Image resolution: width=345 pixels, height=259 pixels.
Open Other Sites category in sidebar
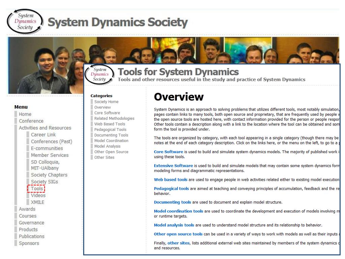point(104,157)
